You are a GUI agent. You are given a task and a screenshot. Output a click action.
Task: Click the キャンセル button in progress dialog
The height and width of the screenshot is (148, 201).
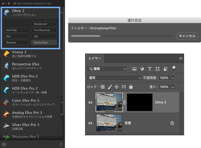click(x=187, y=36)
